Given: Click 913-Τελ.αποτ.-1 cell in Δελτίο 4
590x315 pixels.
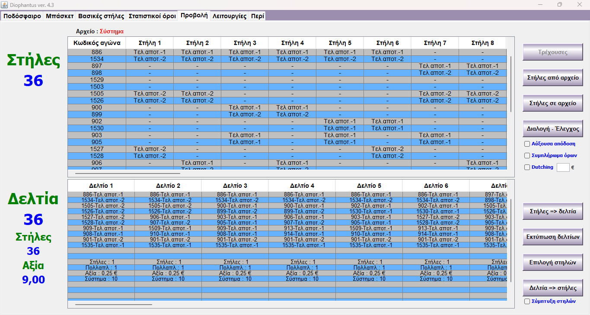Looking at the screenshot, I should (302, 228).
